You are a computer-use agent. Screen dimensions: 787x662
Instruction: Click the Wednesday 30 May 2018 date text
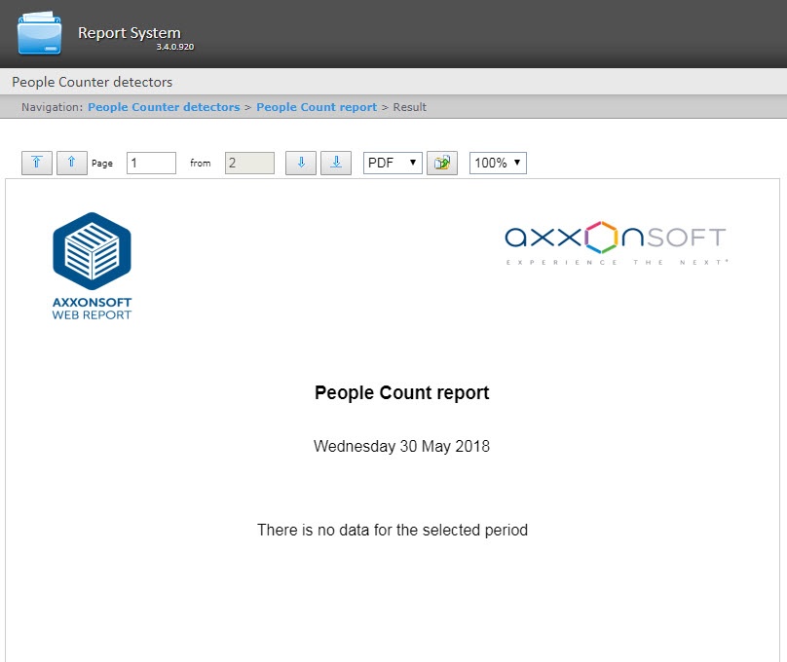401,446
